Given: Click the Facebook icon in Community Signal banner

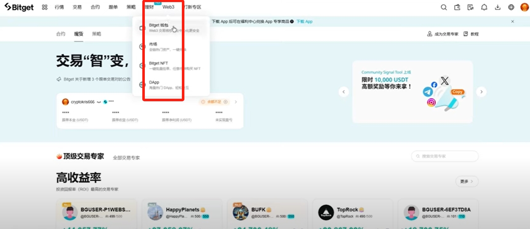Looking at the screenshot, I should [434, 85].
